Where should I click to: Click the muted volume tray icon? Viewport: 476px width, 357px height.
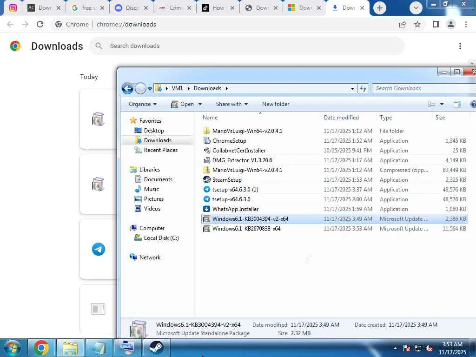[x=429, y=348]
